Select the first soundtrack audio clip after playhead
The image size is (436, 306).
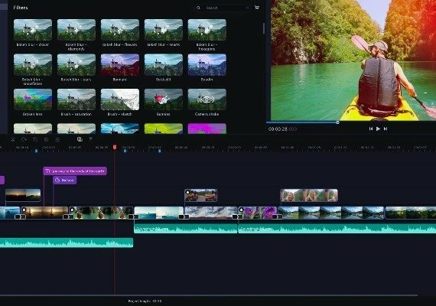click(186, 229)
